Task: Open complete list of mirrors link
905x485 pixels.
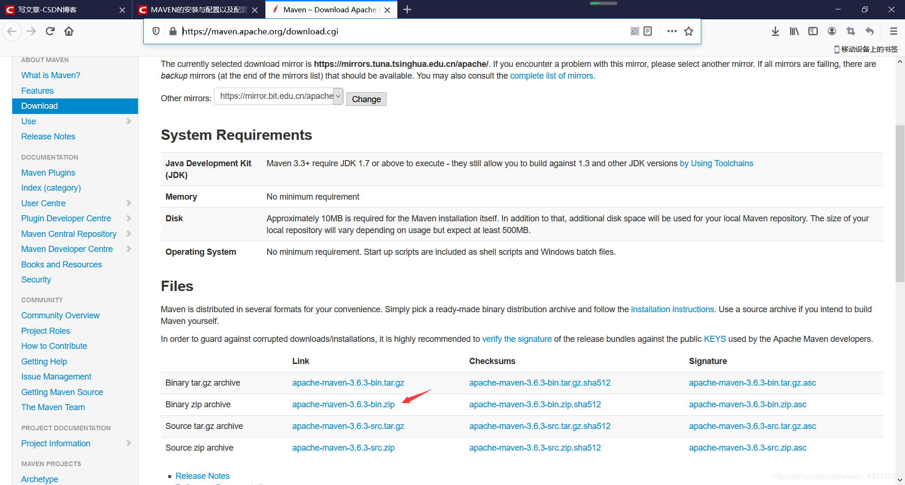Action: coord(552,76)
